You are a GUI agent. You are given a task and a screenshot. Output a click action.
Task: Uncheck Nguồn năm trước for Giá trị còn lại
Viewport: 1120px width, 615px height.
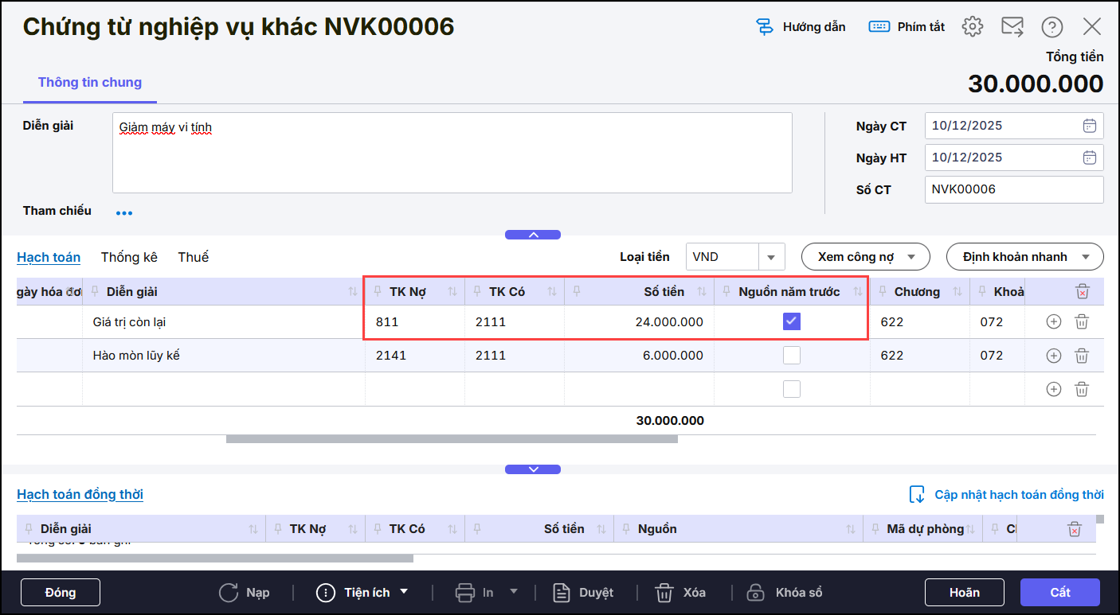click(791, 321)
